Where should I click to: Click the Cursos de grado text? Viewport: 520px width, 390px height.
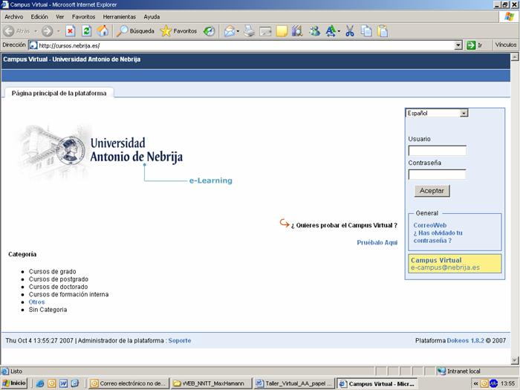[53, 272]
